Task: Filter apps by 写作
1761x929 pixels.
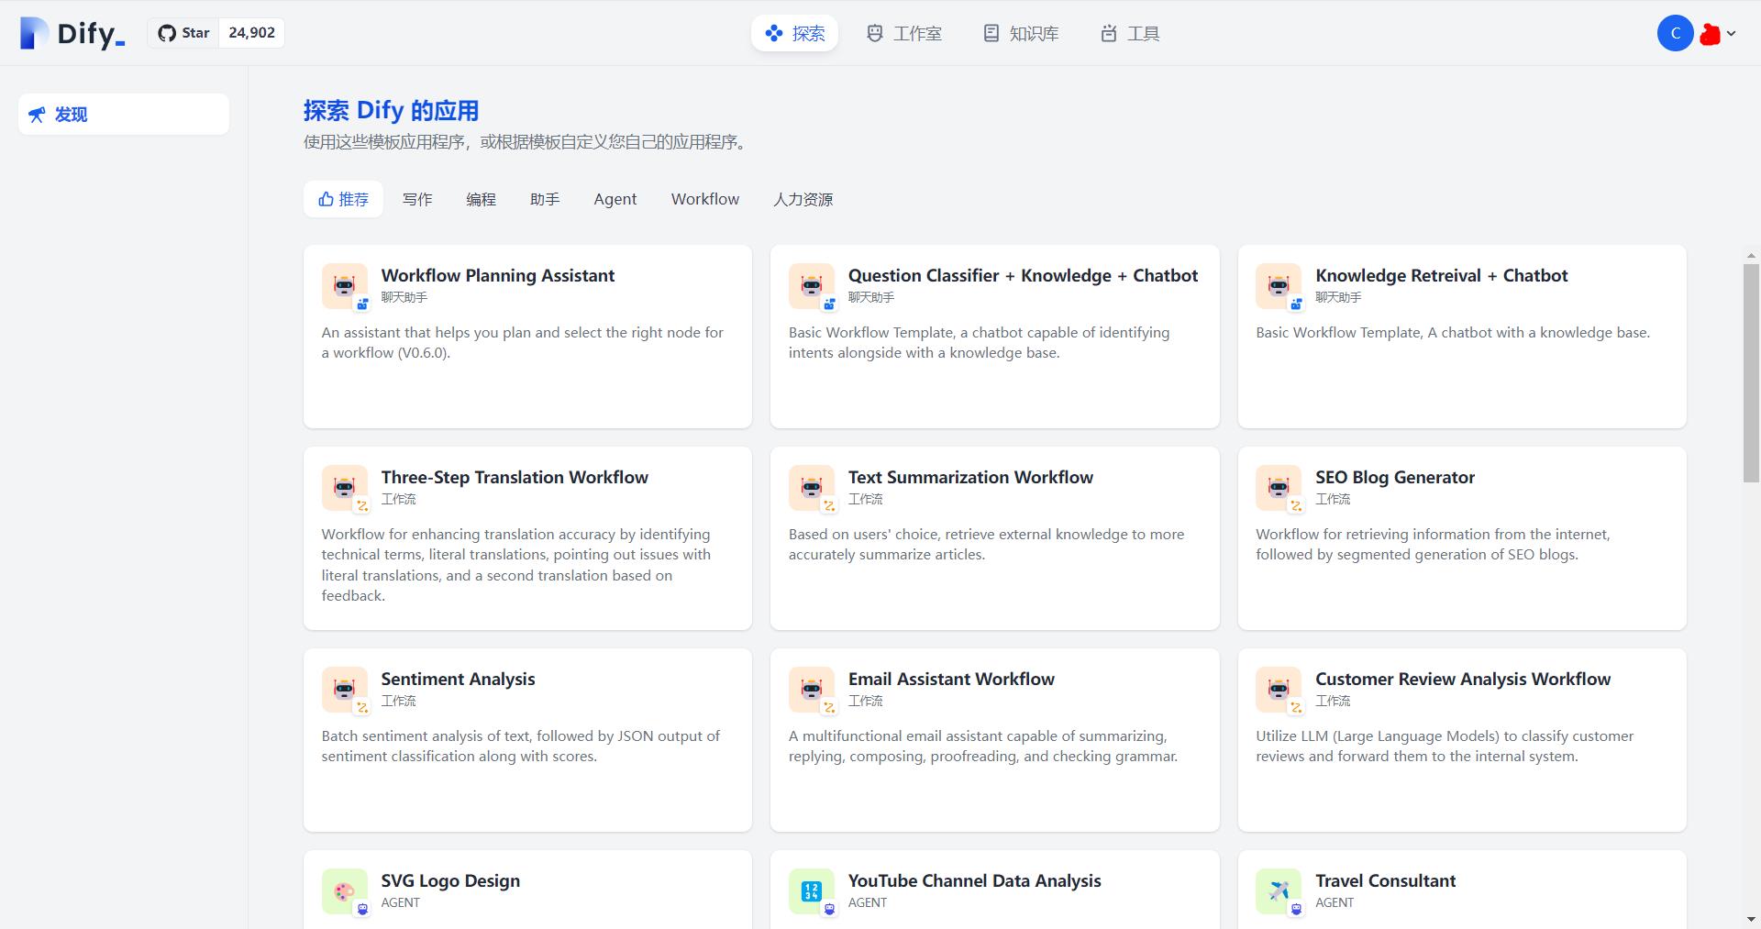Action: click(417, 199)
